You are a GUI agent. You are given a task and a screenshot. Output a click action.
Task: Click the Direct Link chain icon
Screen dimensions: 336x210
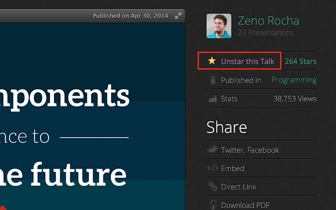212,186
